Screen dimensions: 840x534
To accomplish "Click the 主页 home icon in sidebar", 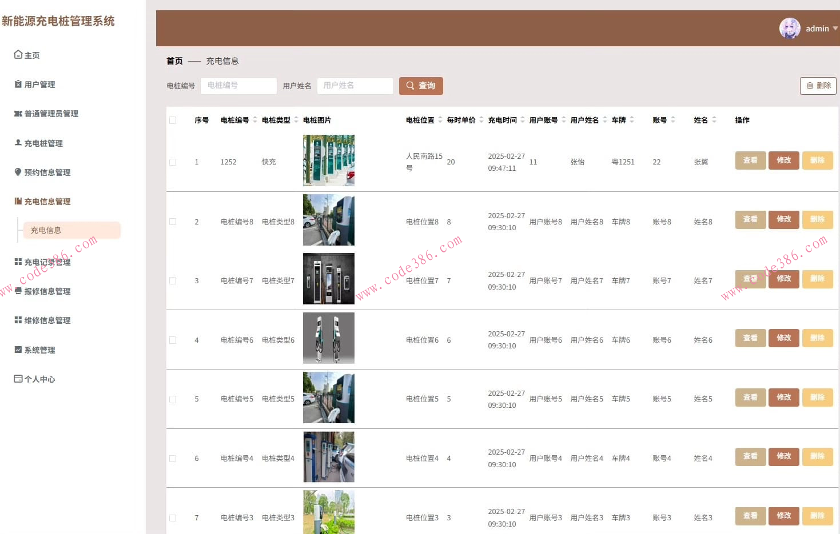I will point(17,54).
